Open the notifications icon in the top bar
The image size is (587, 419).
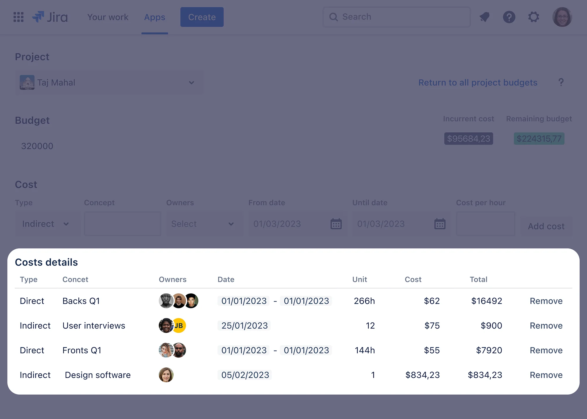485,17
